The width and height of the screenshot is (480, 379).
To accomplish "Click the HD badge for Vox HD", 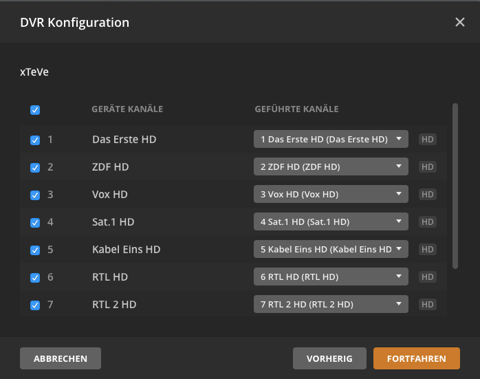I will click(428, 195).
